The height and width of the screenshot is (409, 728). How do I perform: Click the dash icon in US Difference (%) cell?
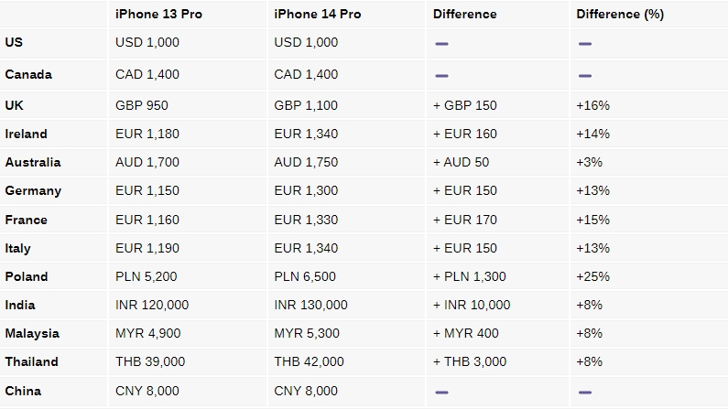(585, 44)
